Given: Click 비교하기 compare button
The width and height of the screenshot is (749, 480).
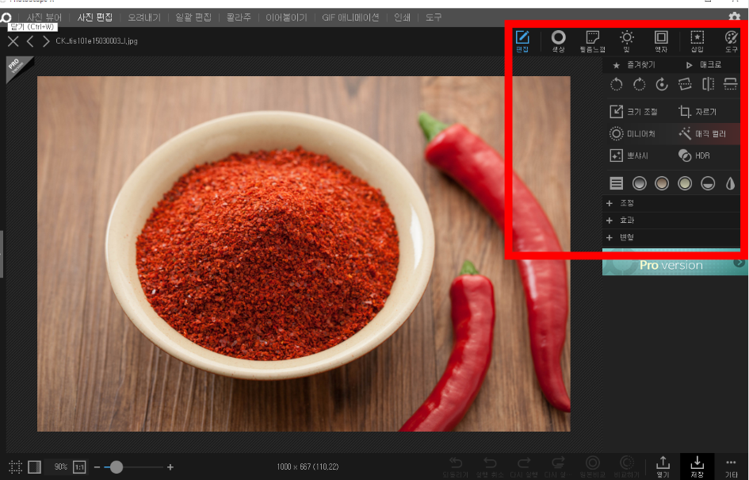Looking at the screenshot, I should pyautogui.click(x=626, y=467).
